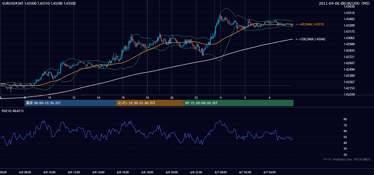Click RSI scale value 80
374x175 pixels.
(x=345, y=119)
